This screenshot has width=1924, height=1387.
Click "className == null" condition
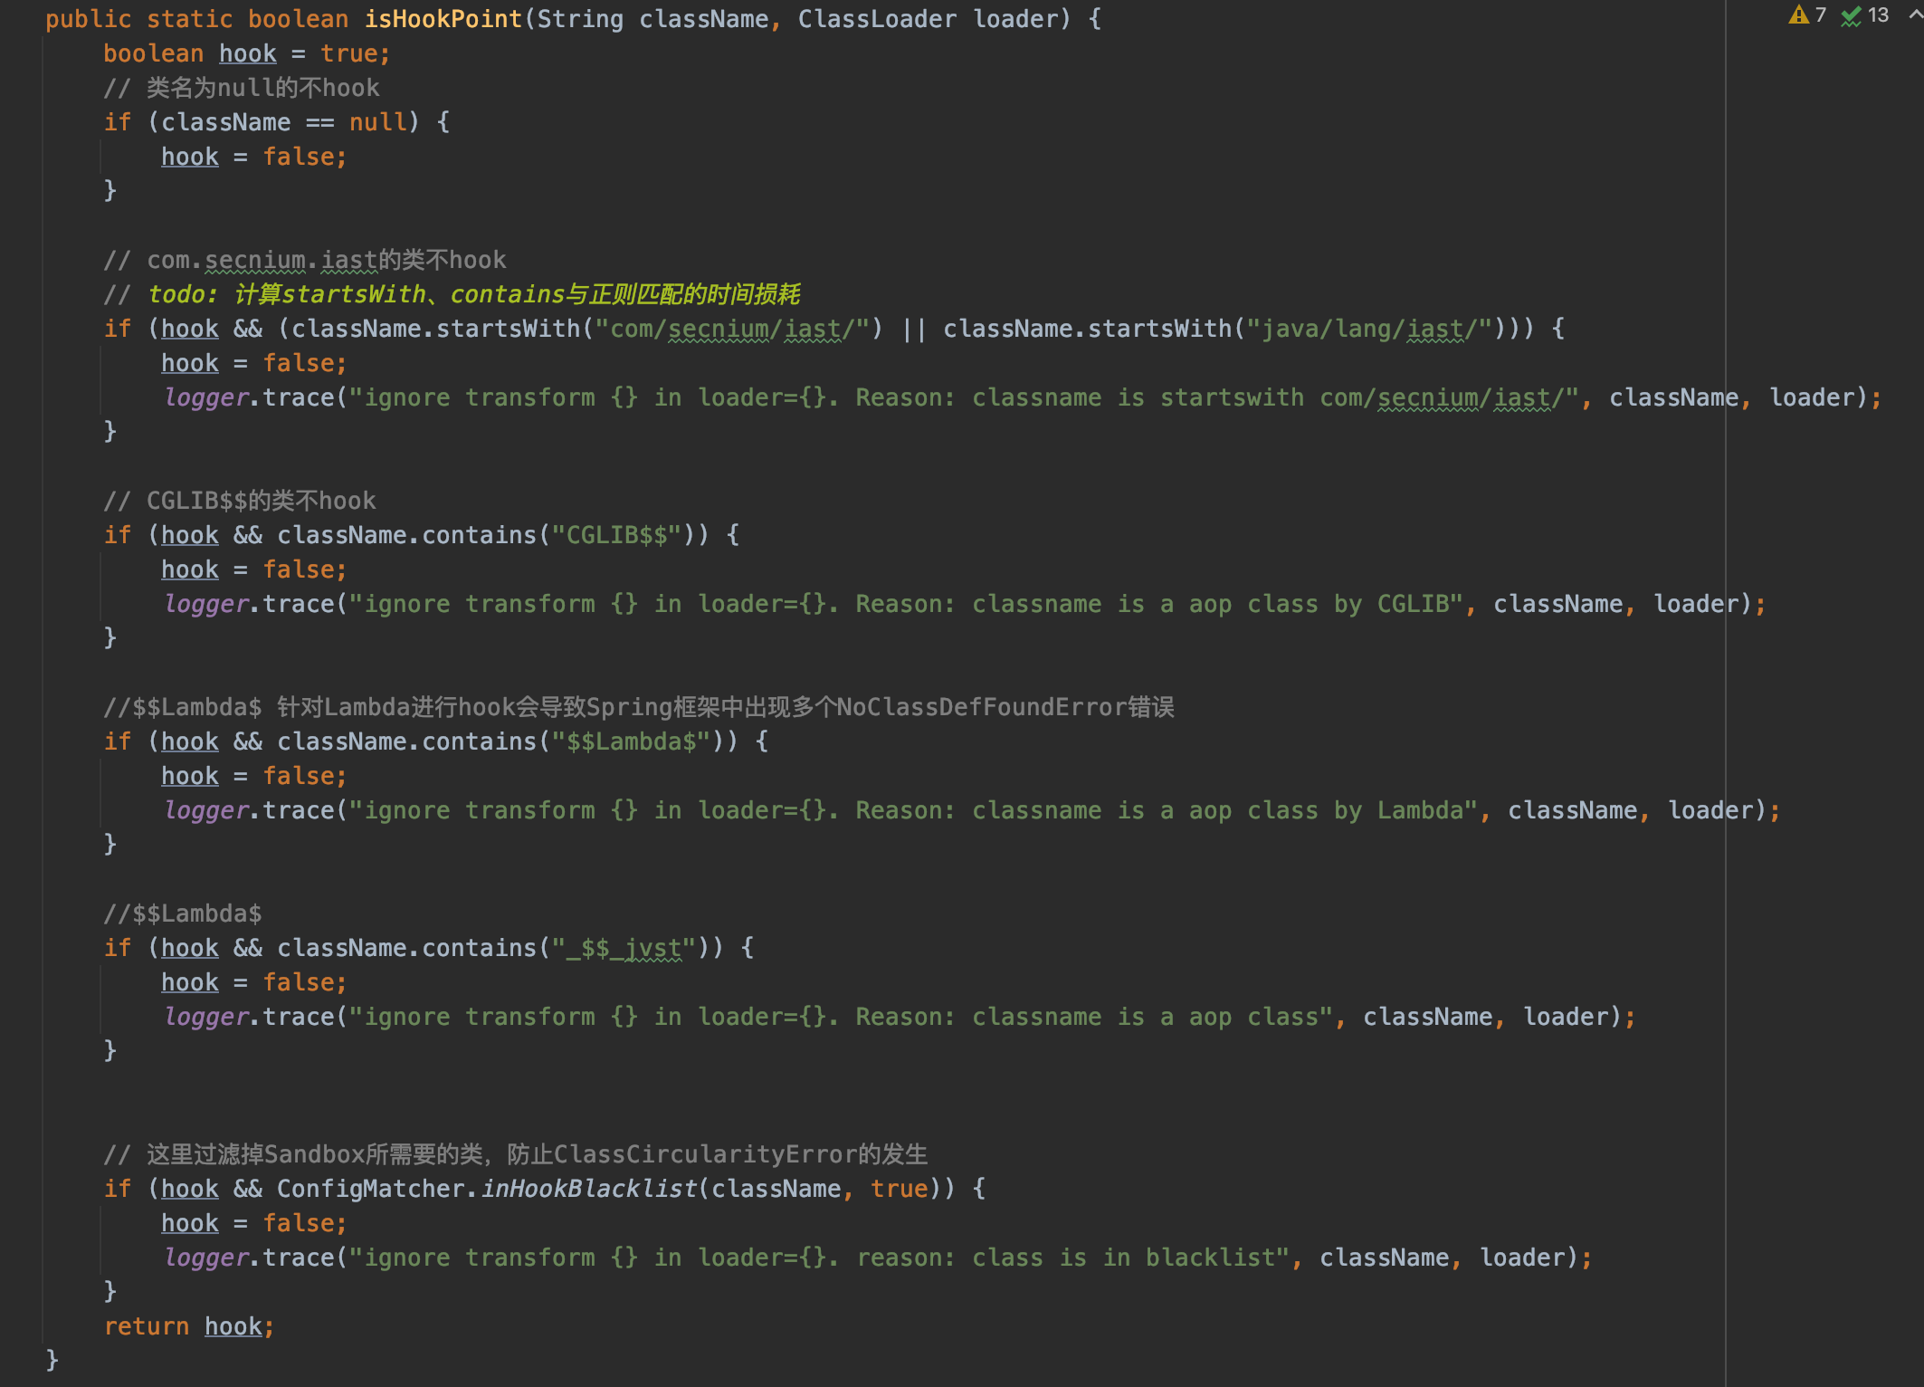point(283,122)
